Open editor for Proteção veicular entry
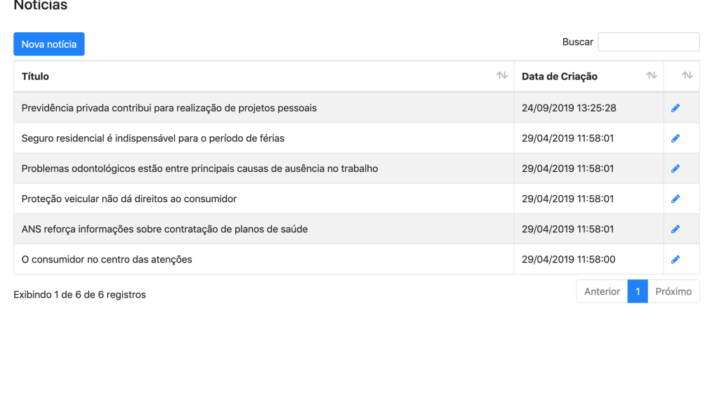This screenshot has height=405, width=712. pyautogui.click(x=675, y=199)
